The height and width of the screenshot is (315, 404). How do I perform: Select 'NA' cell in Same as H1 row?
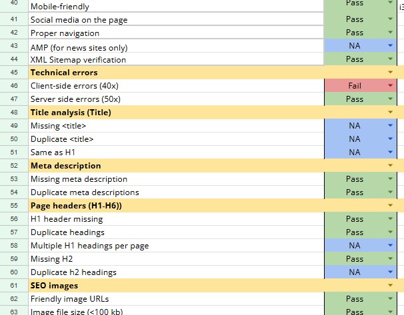(361, 152)
